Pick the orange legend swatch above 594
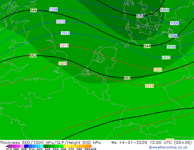 point(88,146)
